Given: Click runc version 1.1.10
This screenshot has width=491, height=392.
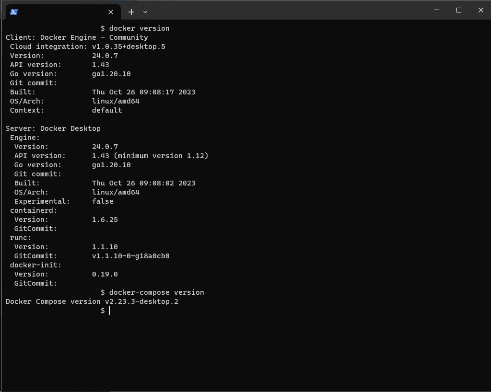Looking at the screenshot, I should 105,246.
